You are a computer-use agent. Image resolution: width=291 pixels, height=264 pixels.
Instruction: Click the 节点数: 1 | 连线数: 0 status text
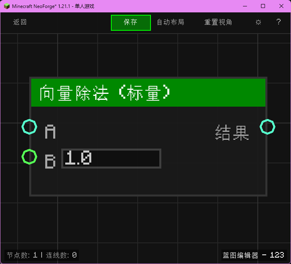42,255
